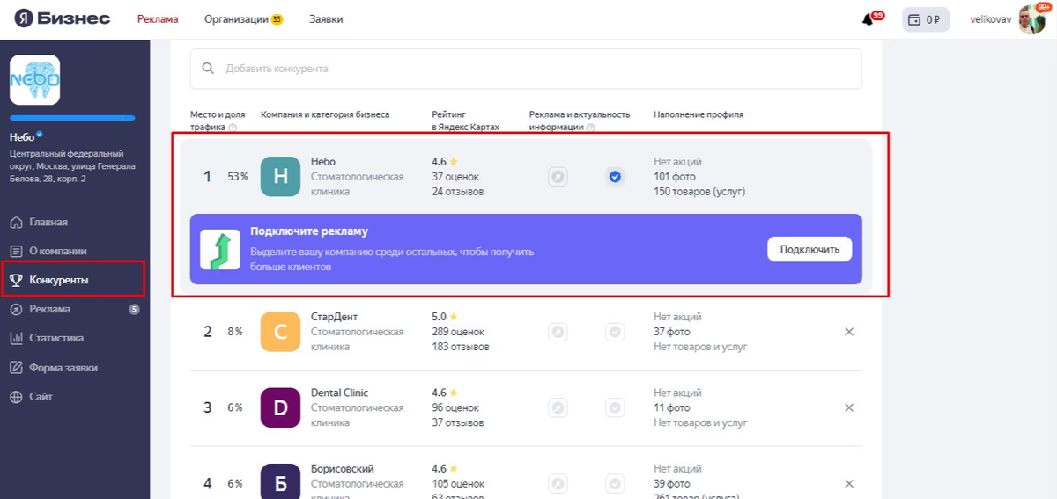Click the velikovav account name
Screen dimensions: 1057x499
[x=991, y=19]
